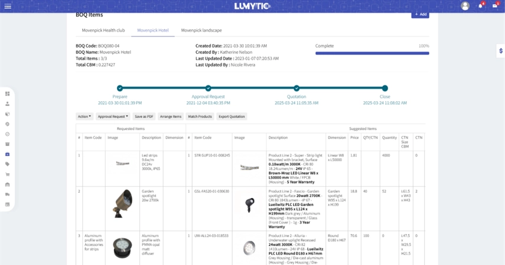Image resolution: width=505 pixels, height=265 pixels.
Task: Open the user profile avatar
Action: [x=465, y=6]
